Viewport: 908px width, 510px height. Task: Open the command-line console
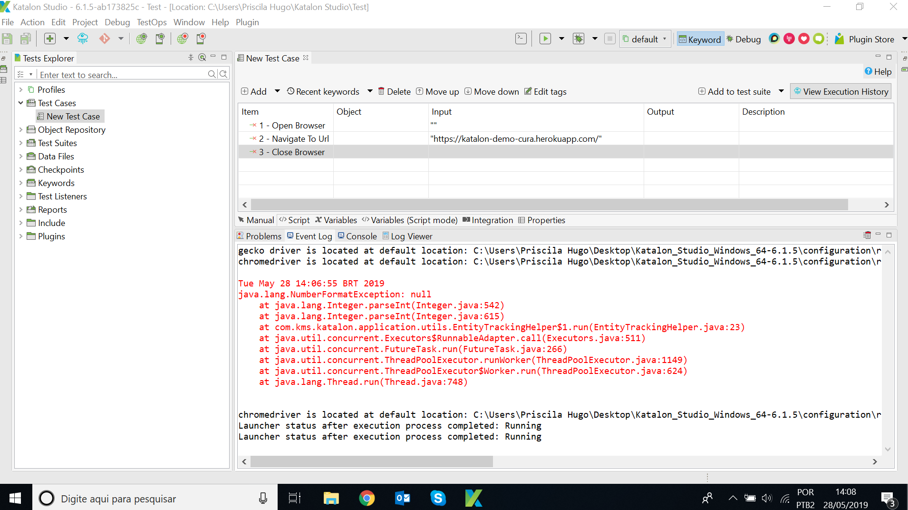point(521,39)
